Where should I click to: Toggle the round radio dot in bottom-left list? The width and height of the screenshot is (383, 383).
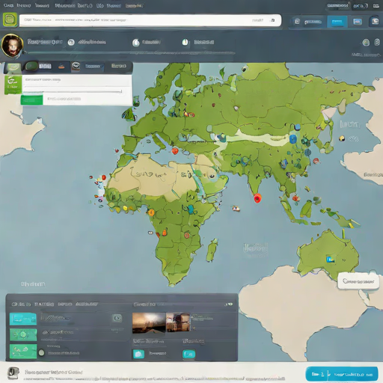tap(42, 352)
